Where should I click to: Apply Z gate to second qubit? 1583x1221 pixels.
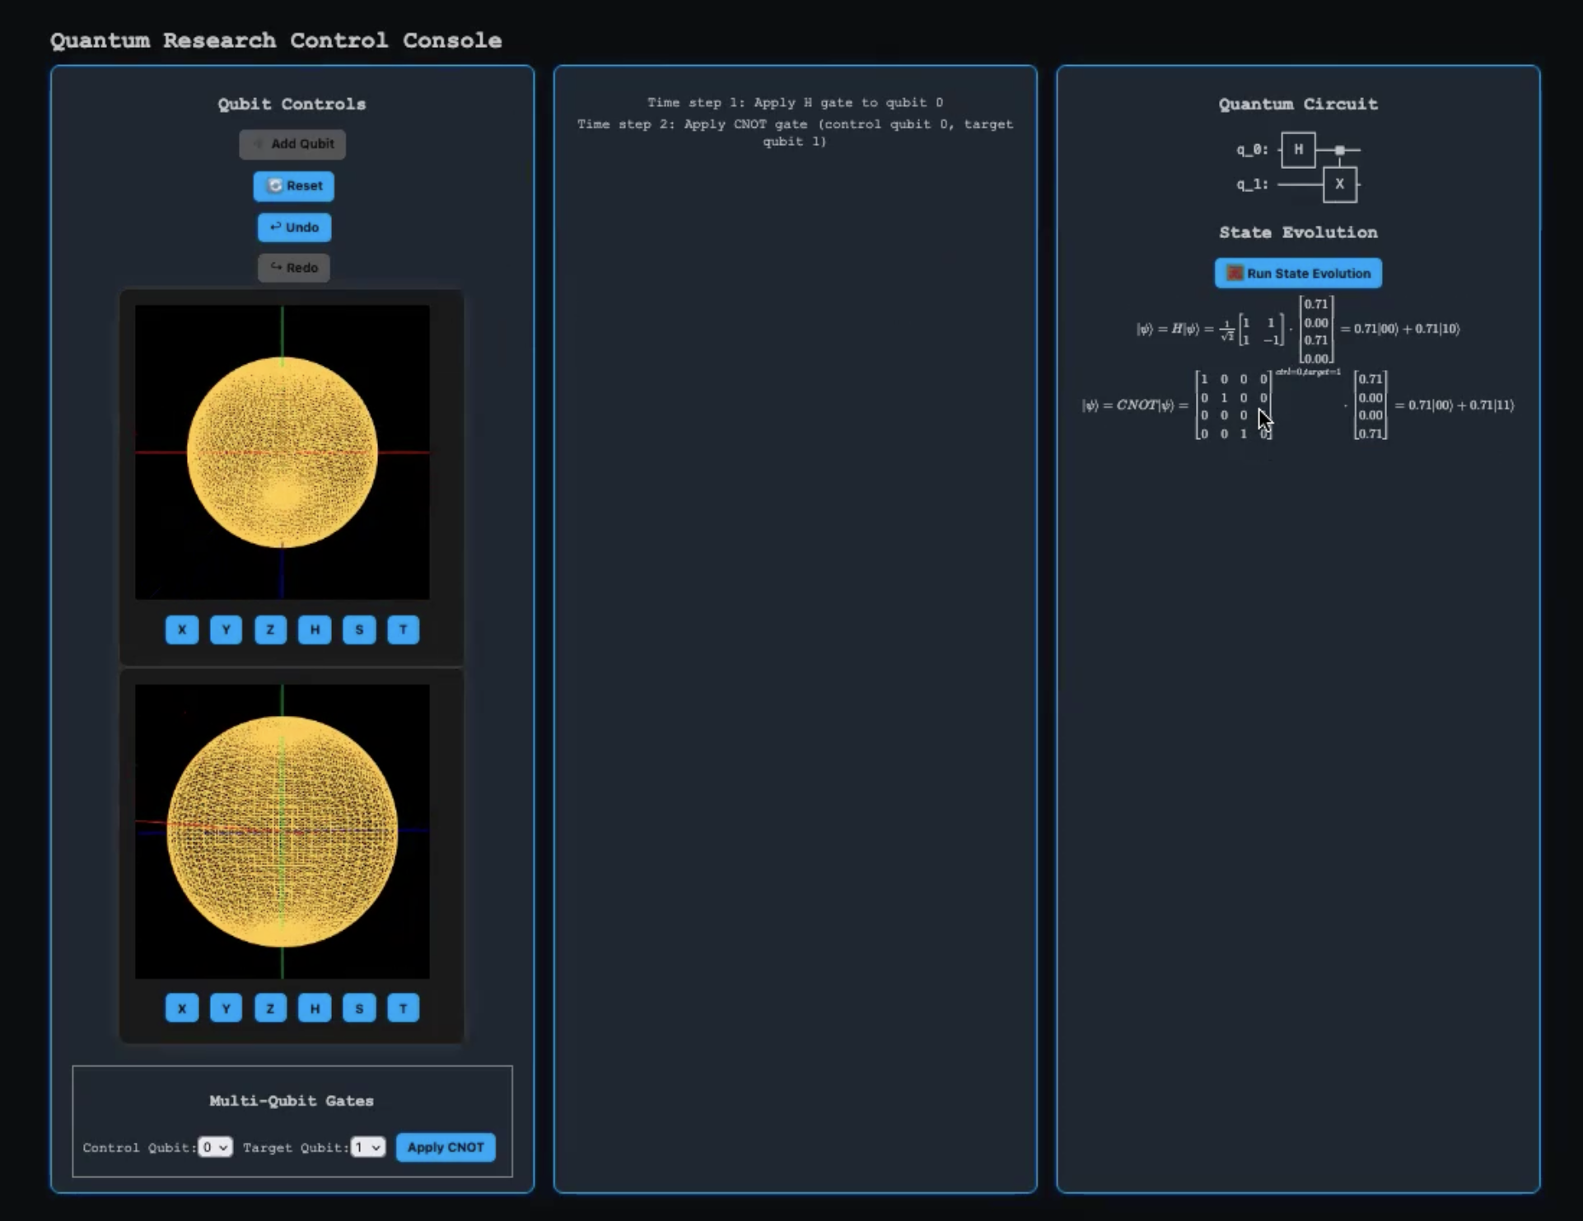tap(270, 1008)
